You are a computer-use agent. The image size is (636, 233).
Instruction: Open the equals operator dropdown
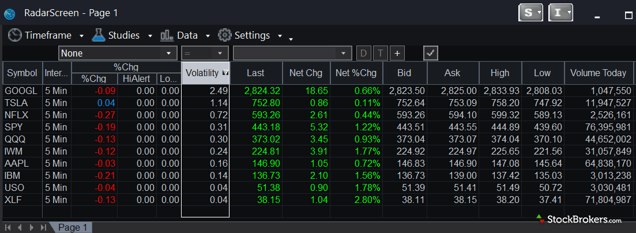click(205, 53)
